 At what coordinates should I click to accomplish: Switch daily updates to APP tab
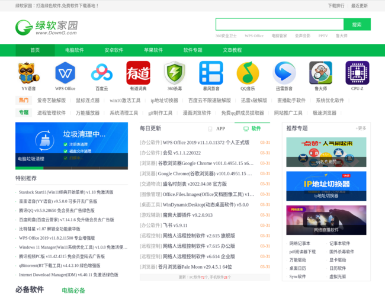(x=217, y=128)
